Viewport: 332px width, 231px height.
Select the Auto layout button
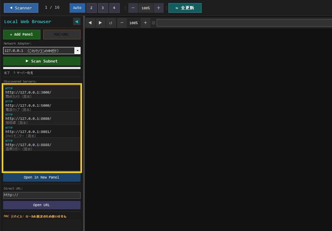coord(77,8)
